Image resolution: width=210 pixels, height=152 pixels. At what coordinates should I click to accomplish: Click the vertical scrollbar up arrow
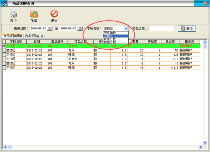(x=205, y=42)
